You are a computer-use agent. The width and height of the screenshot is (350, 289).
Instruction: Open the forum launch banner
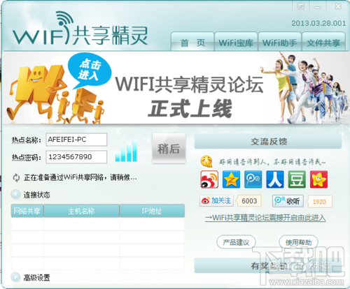[175, 88]
